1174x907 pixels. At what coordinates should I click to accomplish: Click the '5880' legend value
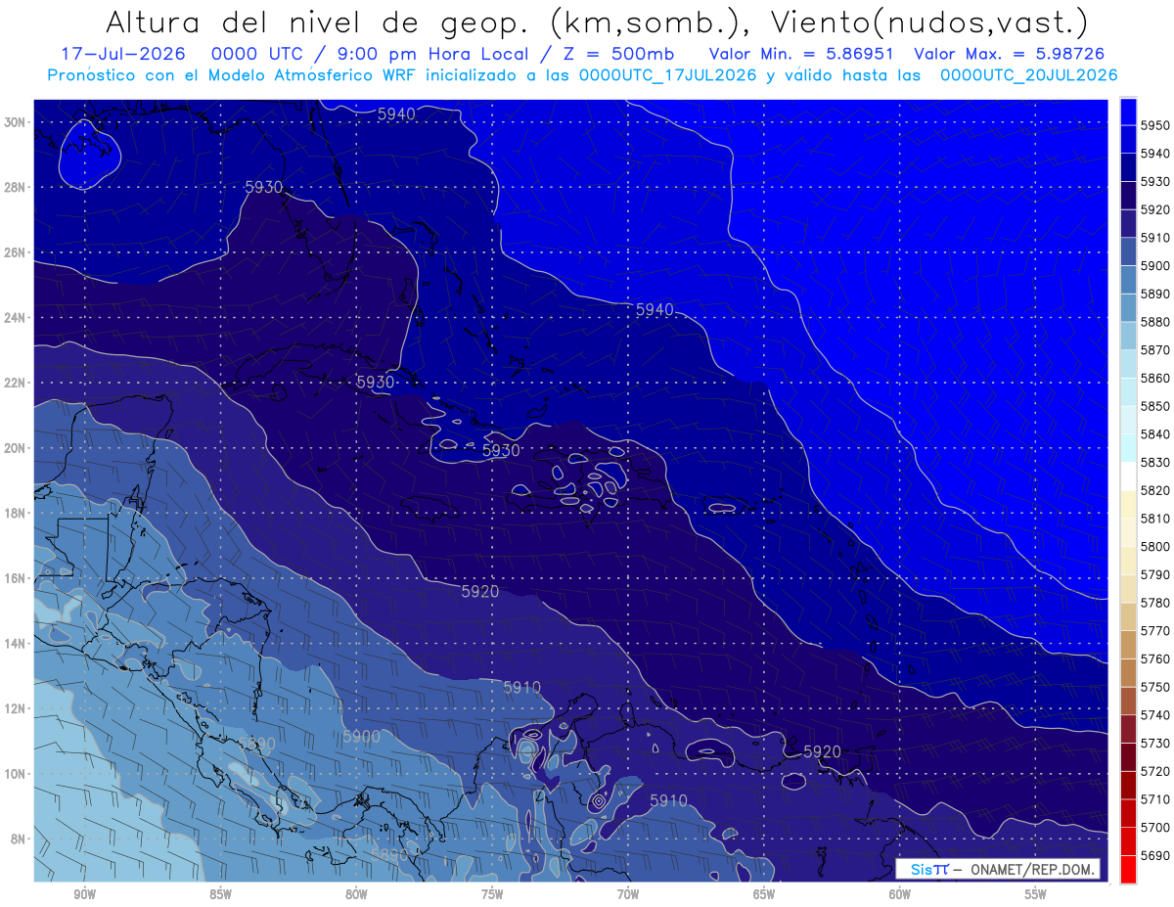(x=1154, y=322)
